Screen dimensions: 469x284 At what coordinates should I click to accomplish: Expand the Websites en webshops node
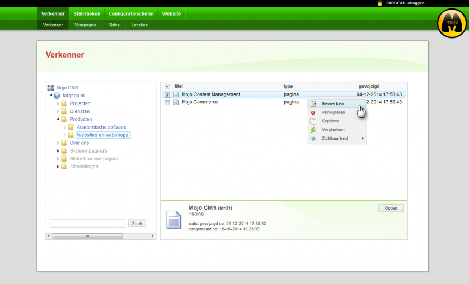pyautogui.click(x=65, y=135)
